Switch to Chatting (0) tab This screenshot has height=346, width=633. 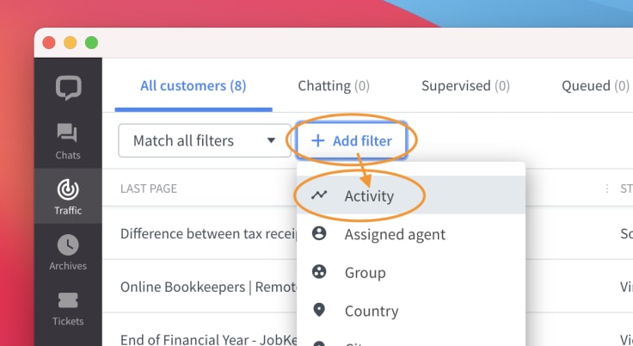[334, 86]
